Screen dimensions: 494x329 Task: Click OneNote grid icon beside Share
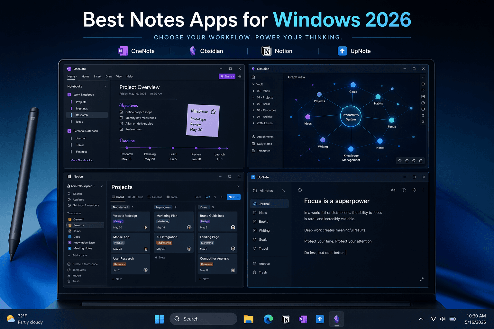pyautogui.click(x=240, y=76)
